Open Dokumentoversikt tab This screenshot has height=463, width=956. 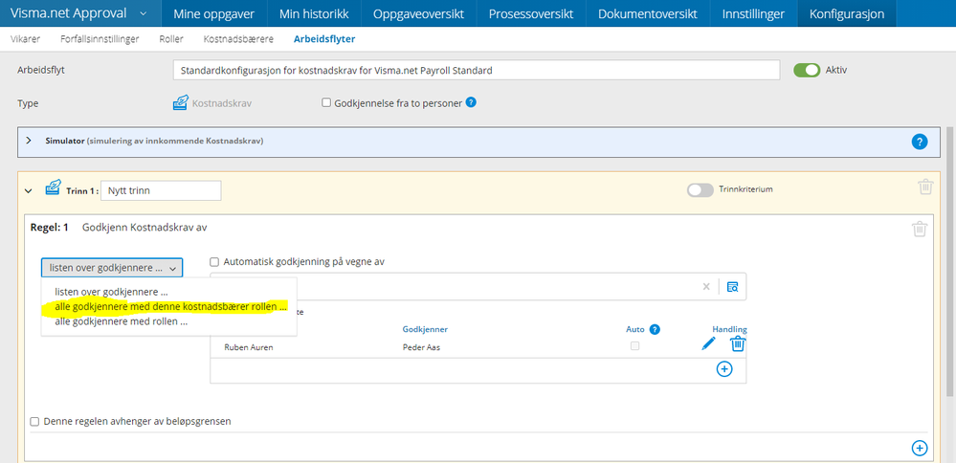pyautogui.click(x=648, y=13)
